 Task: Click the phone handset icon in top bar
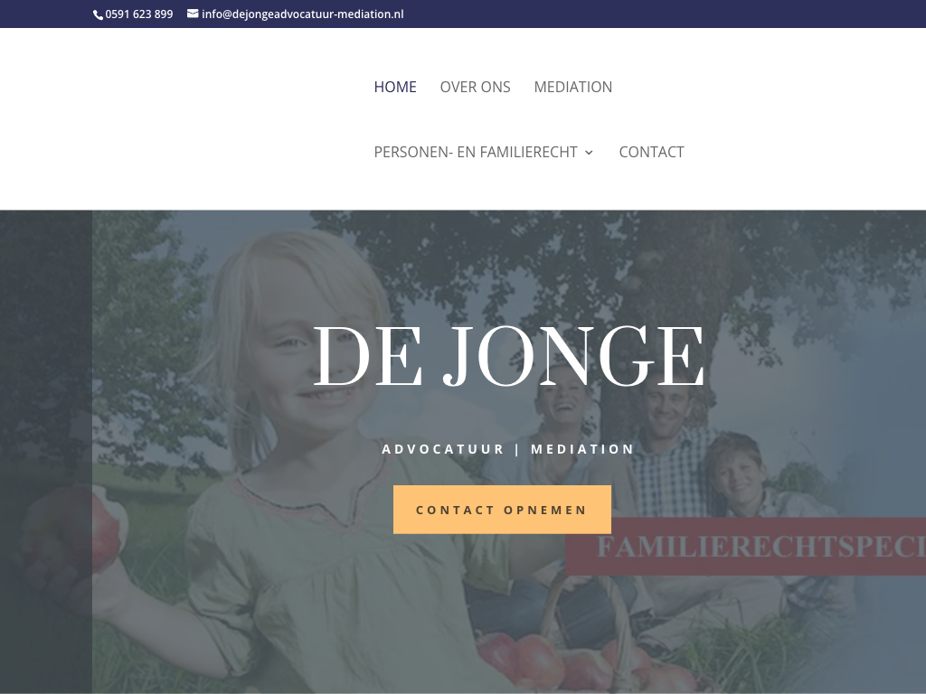point(98,14)
